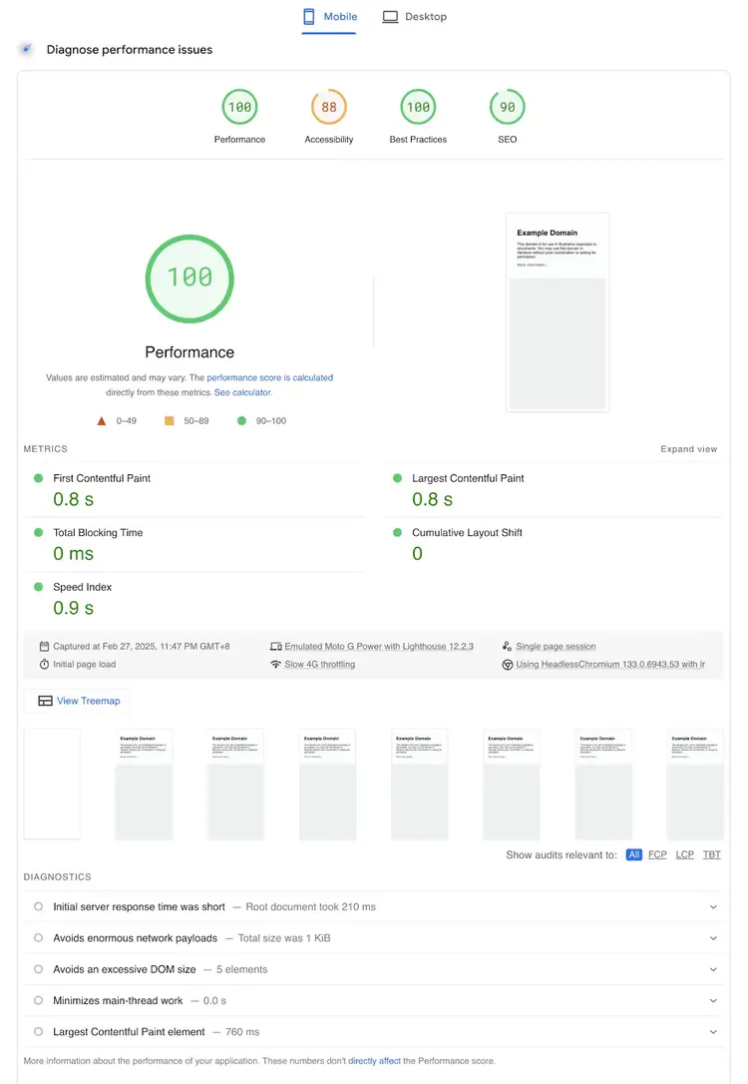Image resolution: width=748 pixels, height=1084 pixels.
Task: Click the wifi icon beside Slow 4G throttling
Action: point(275,665)
